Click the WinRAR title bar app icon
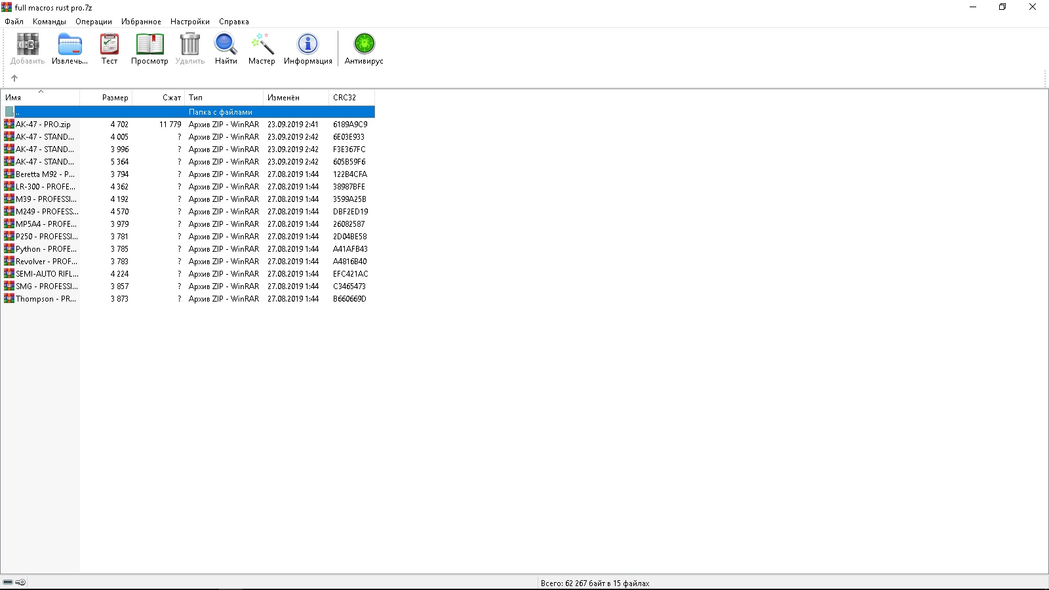Screen dimensions: 1049x590 pyautogui.click(x=7, y=7)
